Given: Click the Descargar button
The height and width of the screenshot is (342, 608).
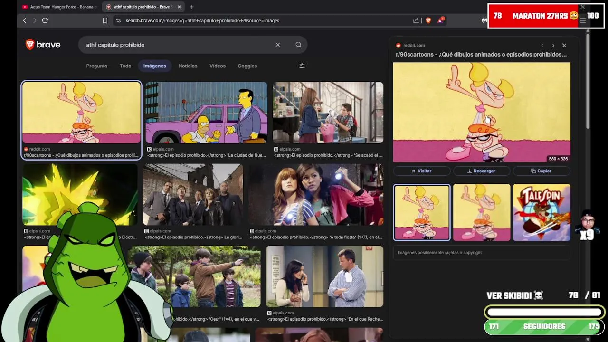Looking at the screenshot, I should [481, 171].
